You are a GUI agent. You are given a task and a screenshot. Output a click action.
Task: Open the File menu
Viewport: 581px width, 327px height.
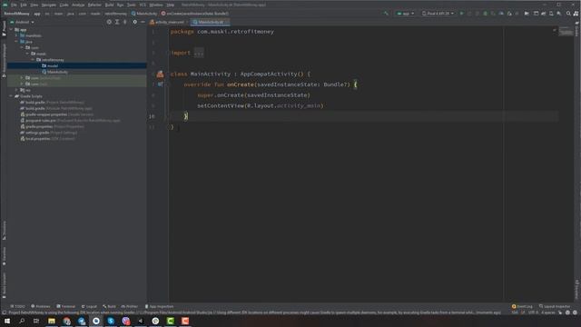(x=14, y=5)
